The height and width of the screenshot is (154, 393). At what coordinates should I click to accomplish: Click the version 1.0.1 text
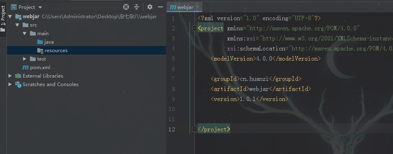(248, 99)
